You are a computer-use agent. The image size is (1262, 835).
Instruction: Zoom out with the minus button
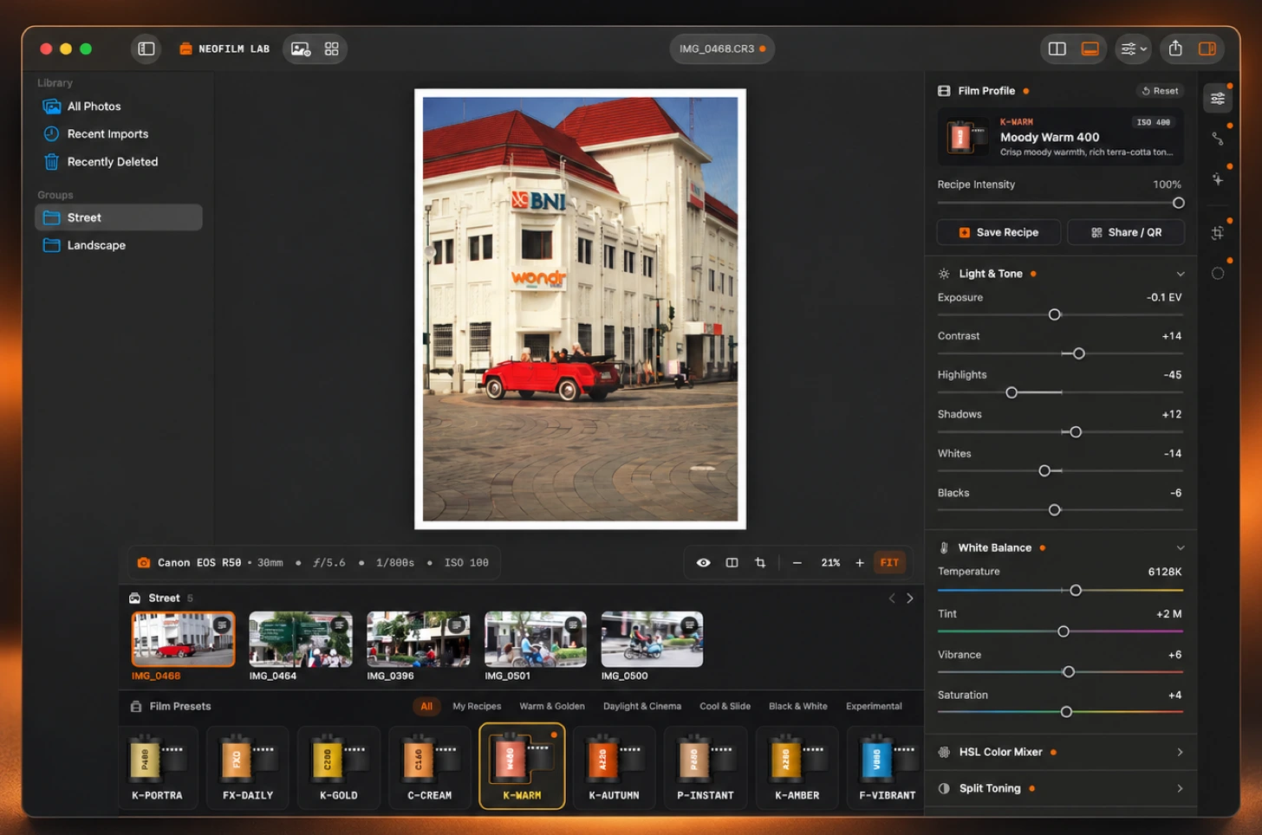click(797, 563)
